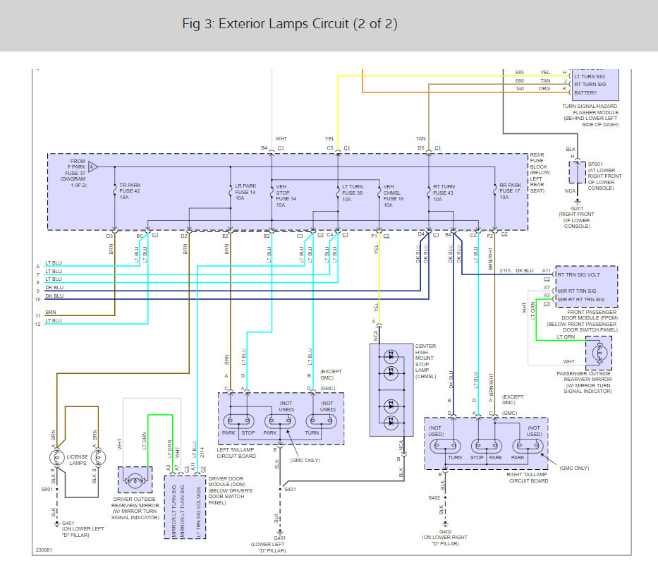Viewport: 658px width, 575px height.
Task: Click 'FRONT PASSENGER DOOR MODULE (FPDM)' label
Action: (x=583, y=321)
